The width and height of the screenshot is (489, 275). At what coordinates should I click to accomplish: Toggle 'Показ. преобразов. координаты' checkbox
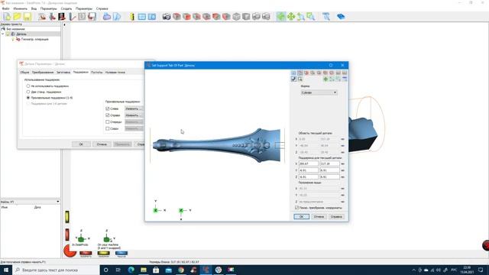296,208
